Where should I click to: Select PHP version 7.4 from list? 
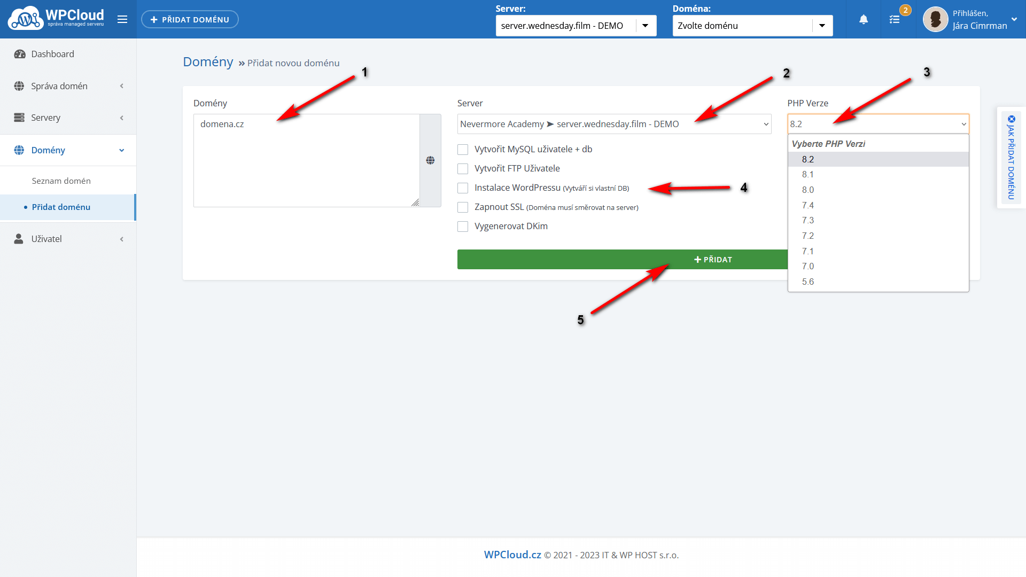[x=807, y=205]
